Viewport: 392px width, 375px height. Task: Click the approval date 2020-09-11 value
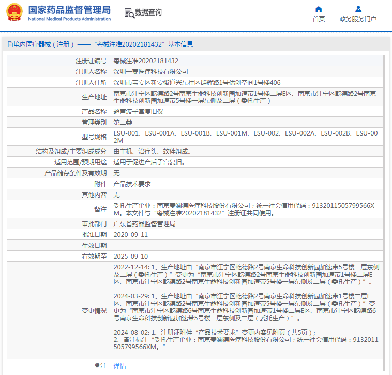click(131, 234)
